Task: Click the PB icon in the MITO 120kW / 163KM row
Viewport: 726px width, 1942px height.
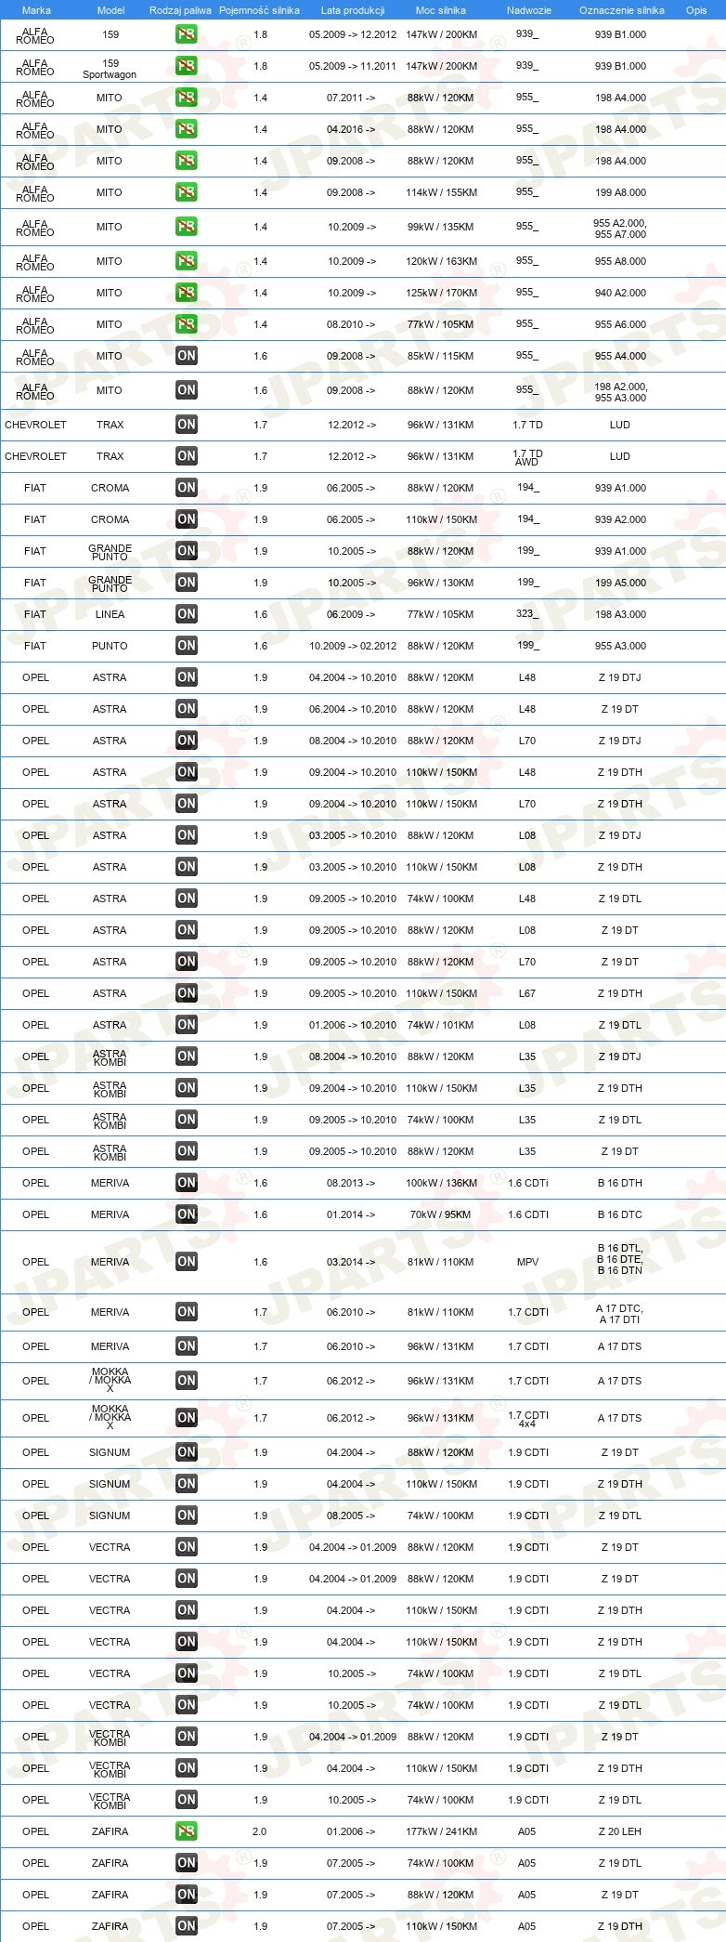Action: tap(186, 261)
